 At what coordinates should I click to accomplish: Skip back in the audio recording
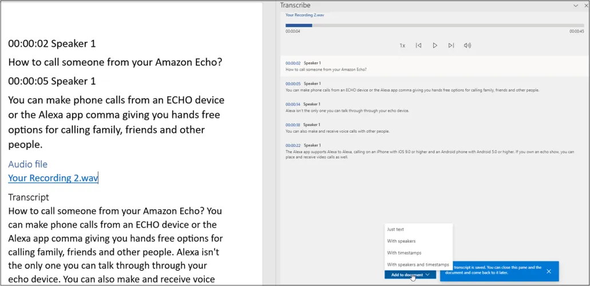click(x=419, y=45)
